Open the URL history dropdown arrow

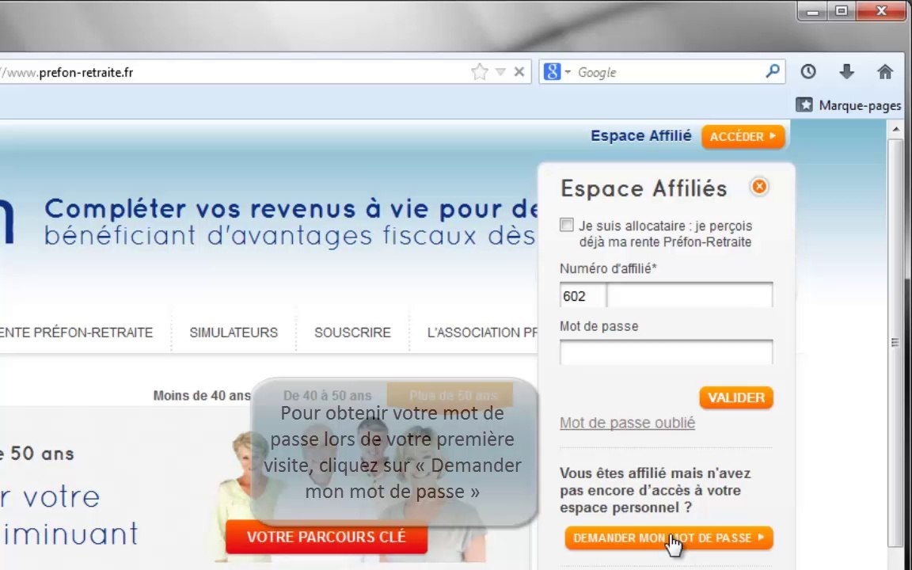click(x=501, y=72)
